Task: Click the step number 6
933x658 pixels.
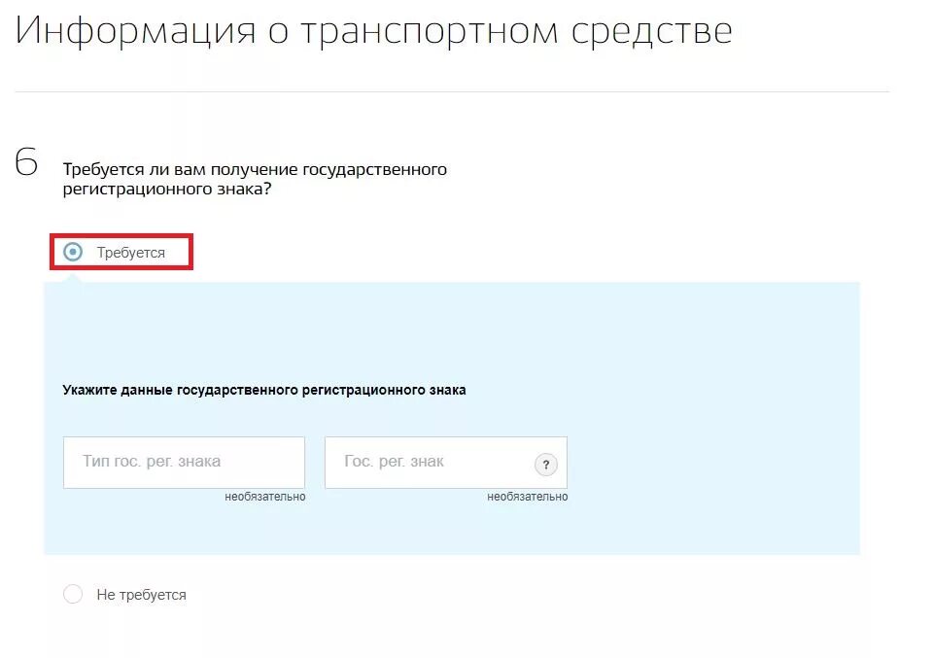Action: pos(26,161)
